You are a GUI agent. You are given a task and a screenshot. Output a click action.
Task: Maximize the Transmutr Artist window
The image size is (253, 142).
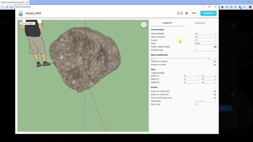pyautogui.click(x=210, y=7)
